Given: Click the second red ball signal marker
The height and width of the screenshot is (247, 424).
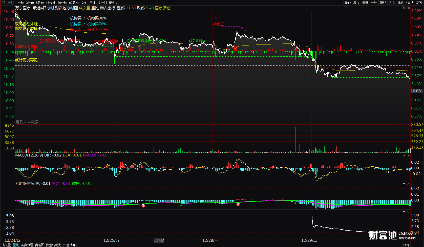Looking at the screenshot, I should [x=238, y=204].
